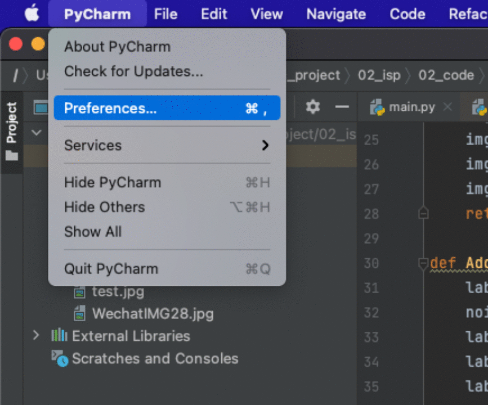Collapse the project root tree node
This screenshot has height=405, width=488.
[37, 133]
